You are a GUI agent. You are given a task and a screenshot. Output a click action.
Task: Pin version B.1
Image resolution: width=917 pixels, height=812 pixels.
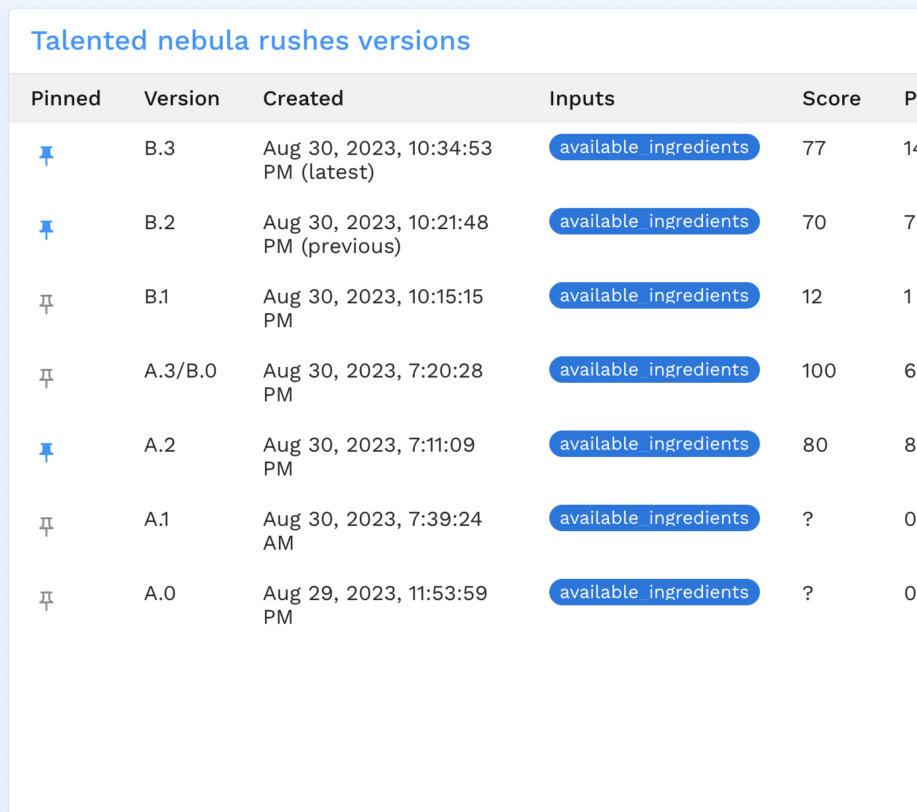pos(46,304)
